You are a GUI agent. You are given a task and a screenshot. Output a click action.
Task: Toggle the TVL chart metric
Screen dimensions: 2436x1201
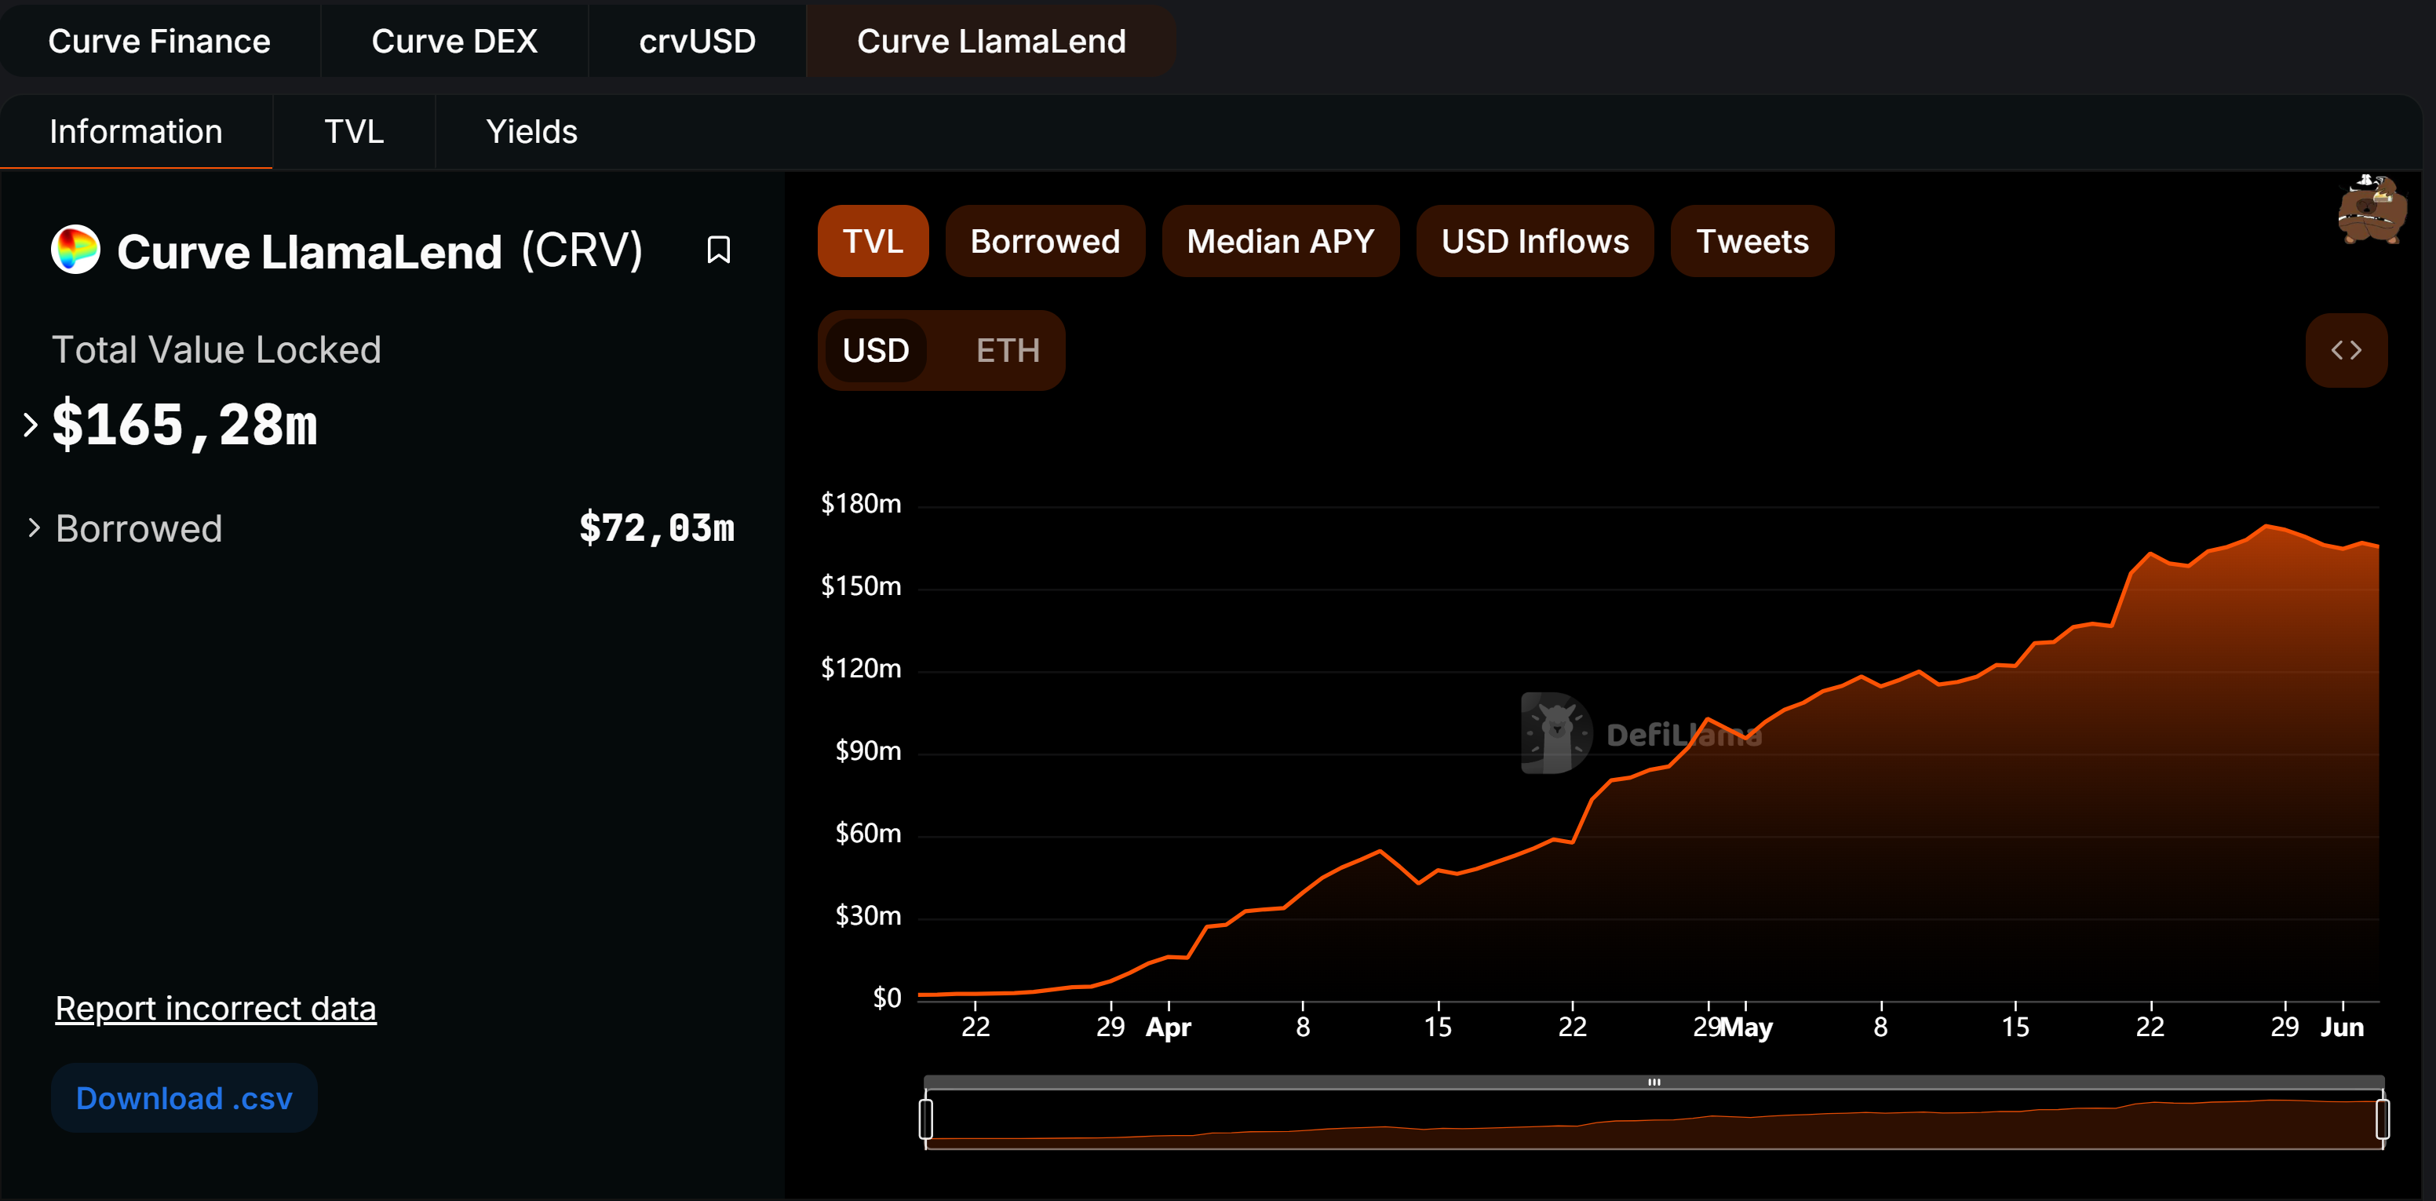tap(872, 242)
